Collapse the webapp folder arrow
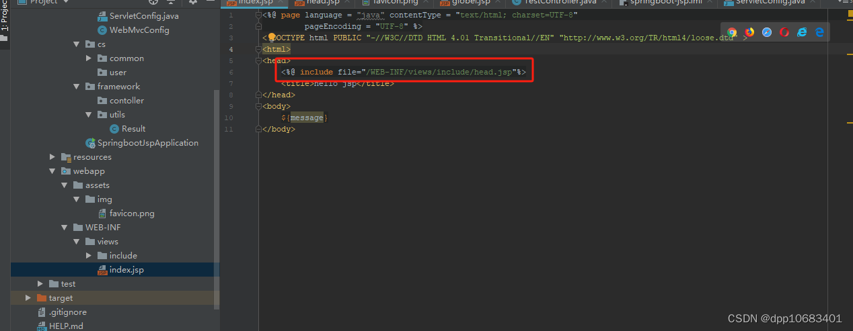Screen dimensions: 853x331 point(52,171)
